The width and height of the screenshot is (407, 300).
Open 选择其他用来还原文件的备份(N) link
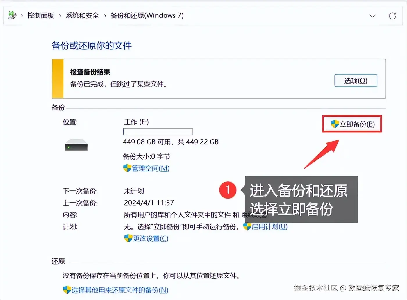(120, 290)
